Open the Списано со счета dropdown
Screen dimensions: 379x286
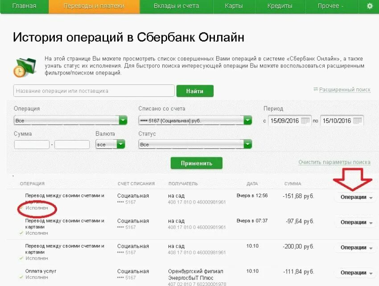click(x=195, y=120)
